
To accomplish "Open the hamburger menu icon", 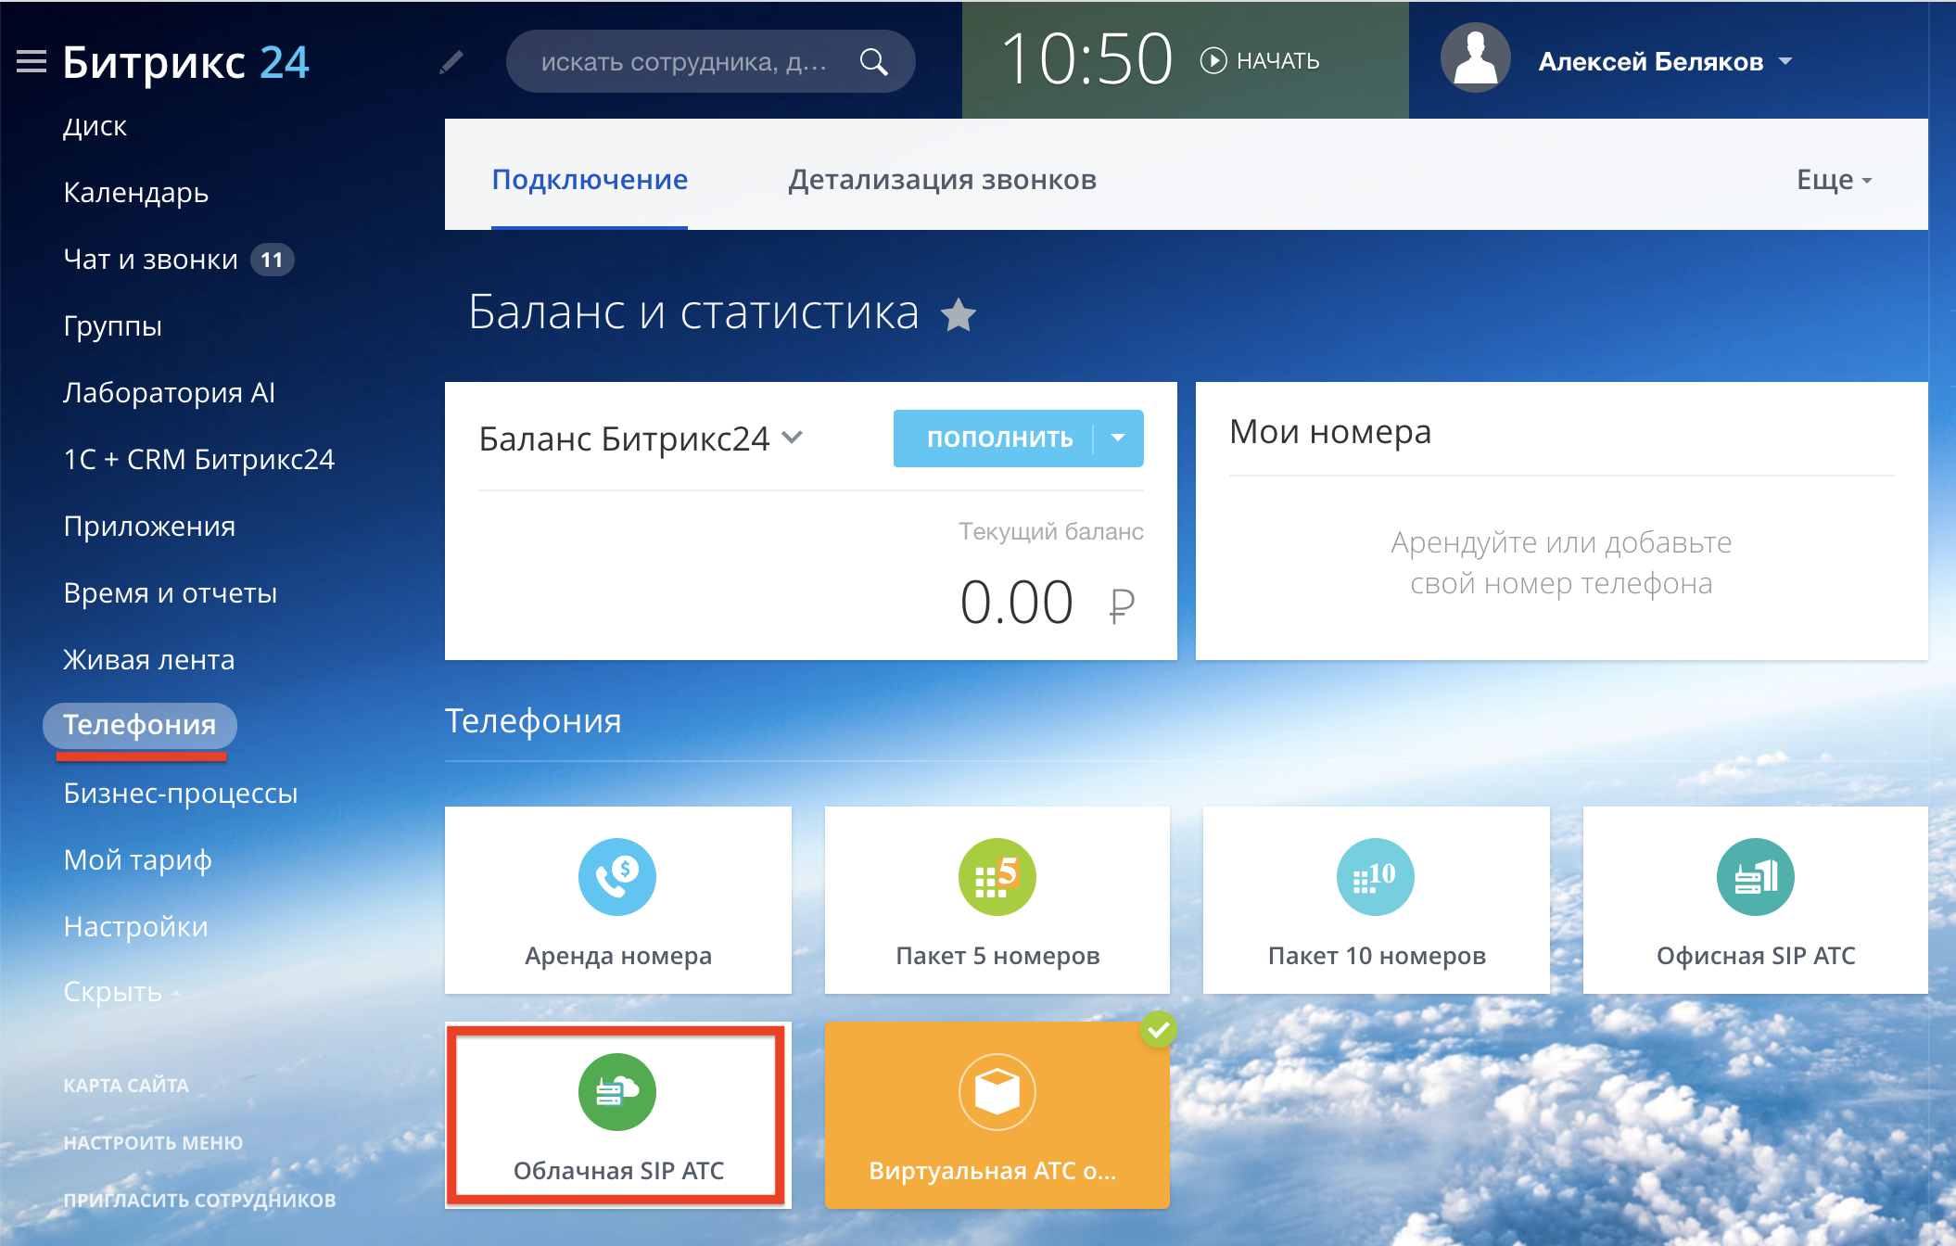I will pos(32,62).
